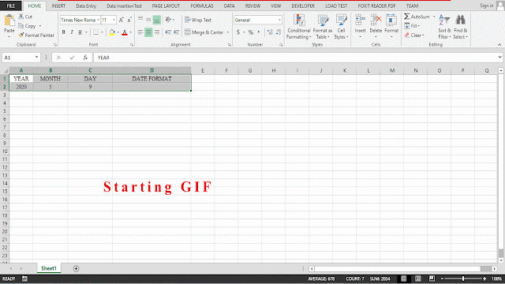Click Sign in
This screenshot has width=505, height=284.
pos(486,6)
